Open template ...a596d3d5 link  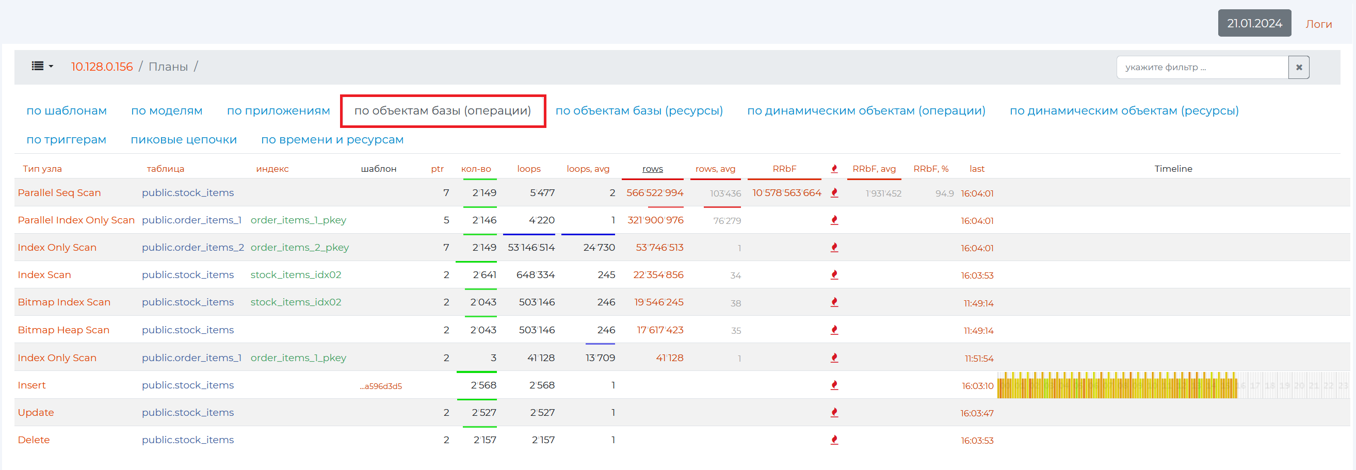(381, 386)
